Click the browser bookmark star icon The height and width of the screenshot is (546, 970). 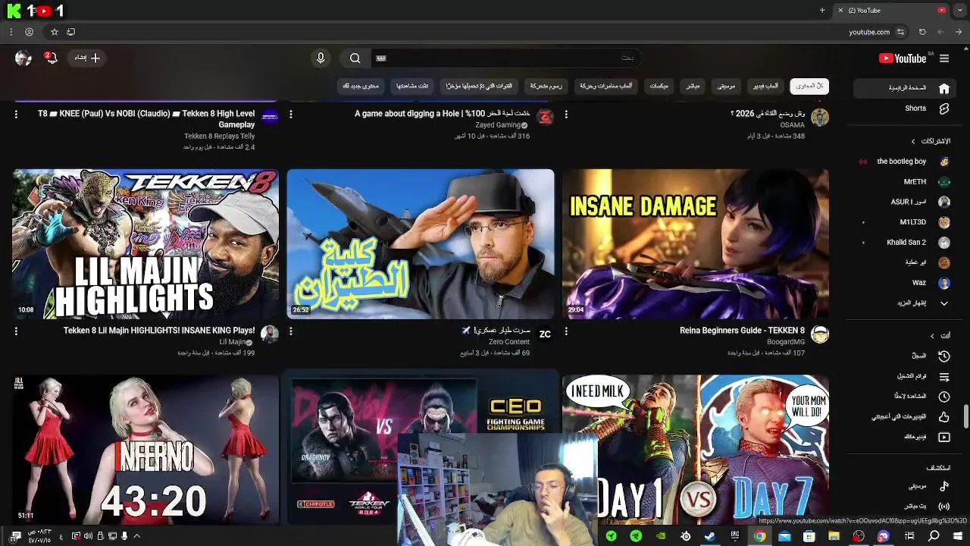click(54, 32)
